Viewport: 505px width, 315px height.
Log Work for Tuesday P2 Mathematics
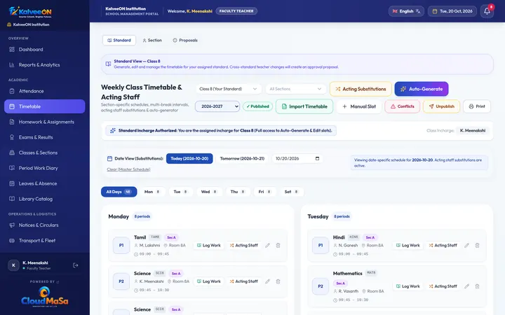[x=408, y=286]
